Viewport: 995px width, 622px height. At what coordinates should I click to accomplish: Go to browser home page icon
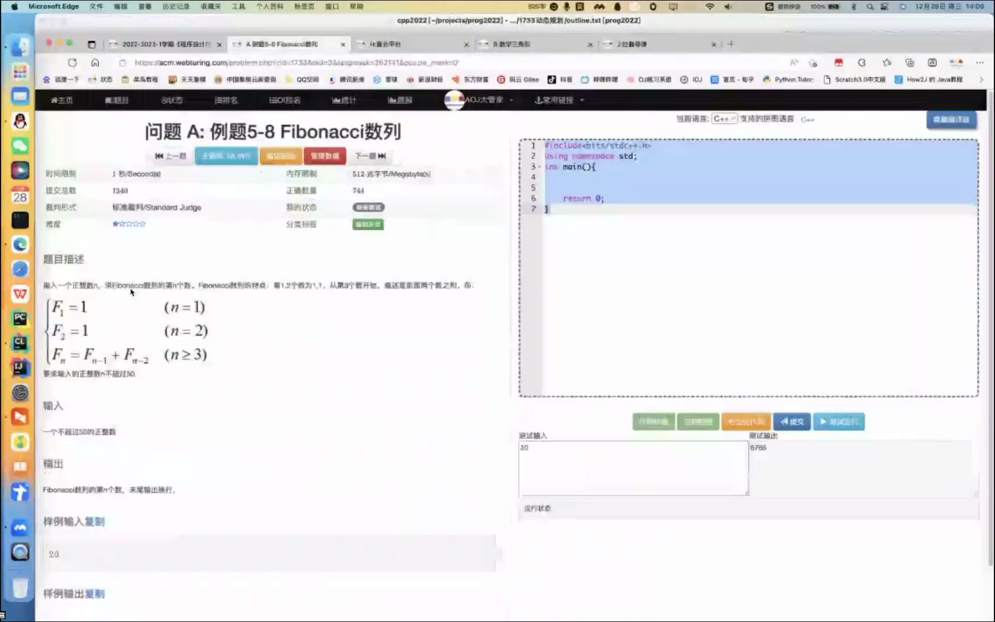(95, 62)
